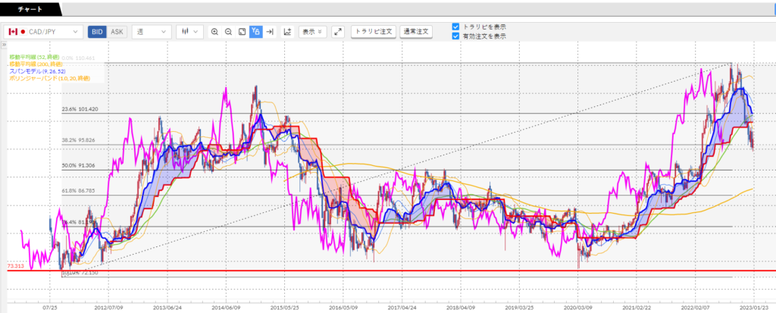Uncheck the トラリピを表示 checkbox

pyautogui.click(x=455, y=27)
